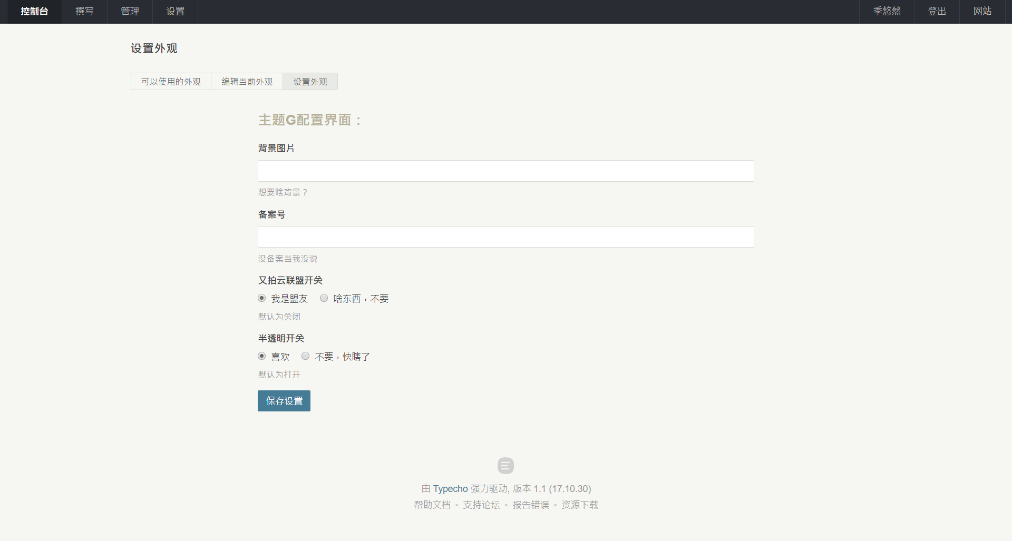Select 不要，快瞎了 radio option

(x=306, y=356)
